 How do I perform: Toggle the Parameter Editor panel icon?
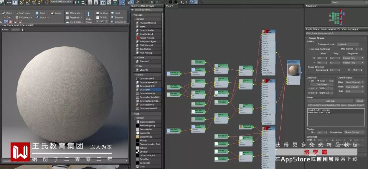(195, 2)
